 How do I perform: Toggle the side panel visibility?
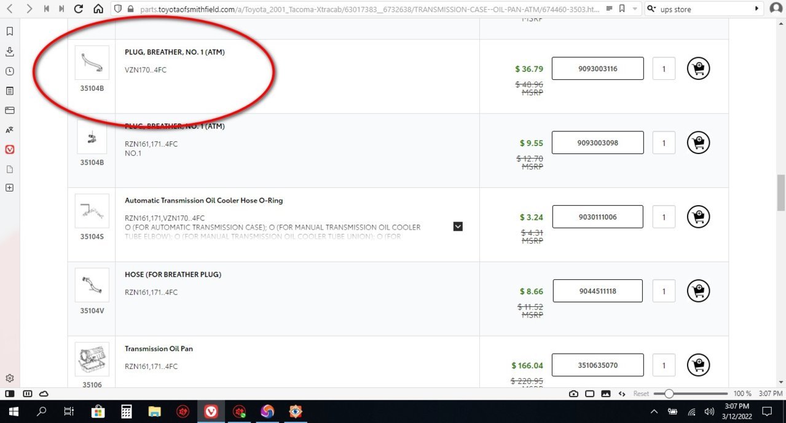click(x=10, y=394)
